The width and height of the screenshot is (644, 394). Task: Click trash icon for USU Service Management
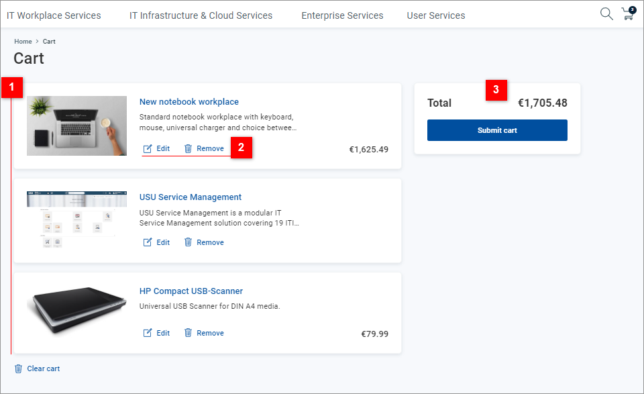pos(189,242)
